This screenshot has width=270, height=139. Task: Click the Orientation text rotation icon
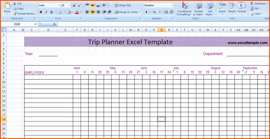104,5
